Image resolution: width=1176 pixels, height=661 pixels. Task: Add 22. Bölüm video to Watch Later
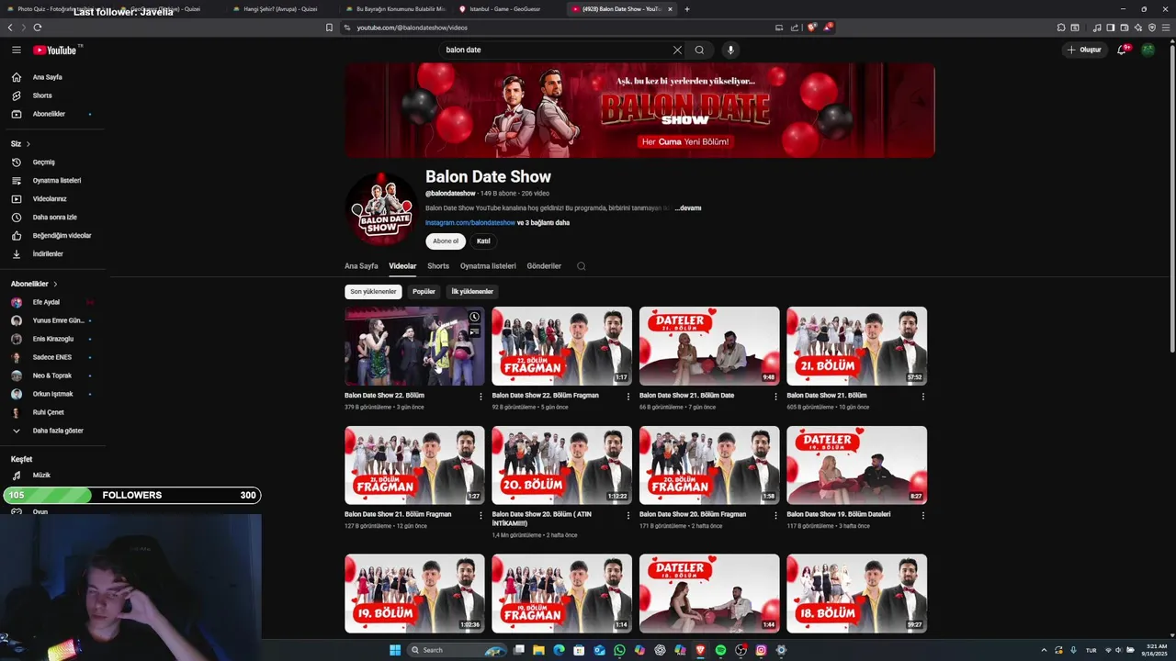pos(474,317)
